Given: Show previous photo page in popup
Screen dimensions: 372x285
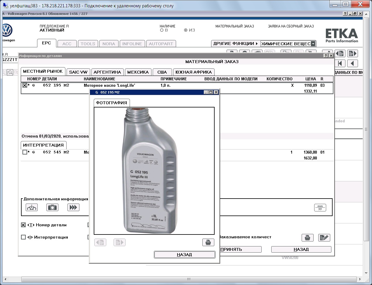Looking at the screenshot, I should click(x=100, y=242).
